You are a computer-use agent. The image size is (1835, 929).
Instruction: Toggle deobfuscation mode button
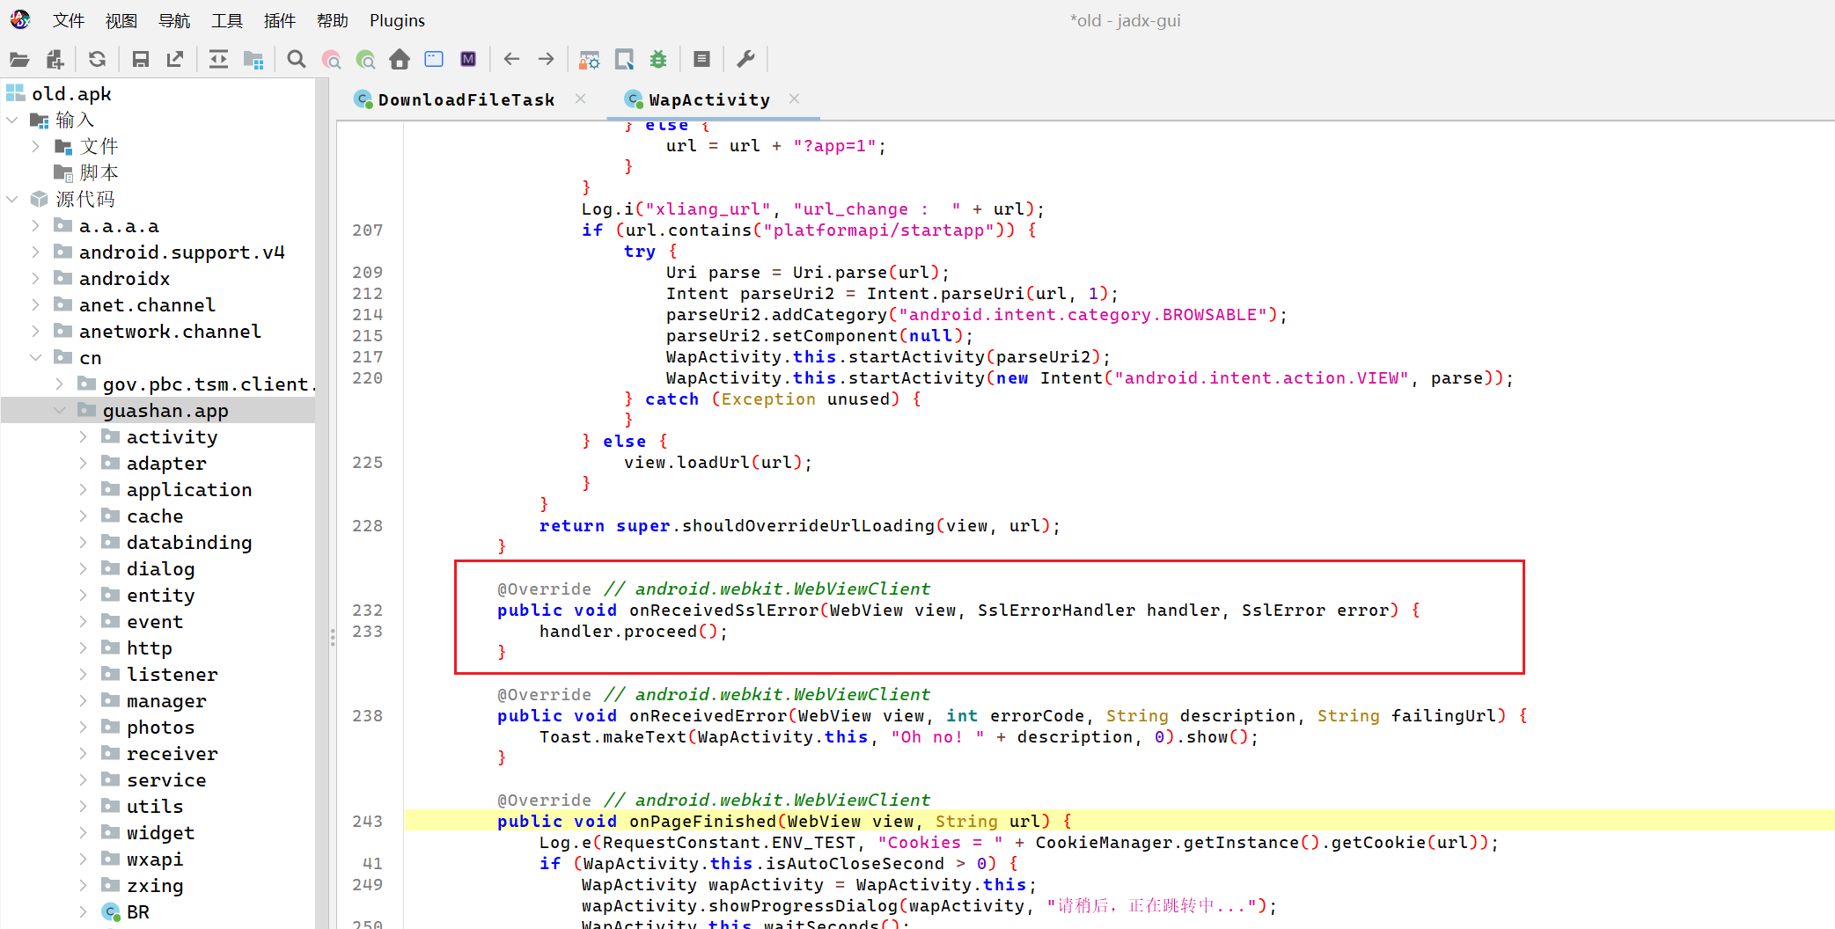[x=589, y=60]
